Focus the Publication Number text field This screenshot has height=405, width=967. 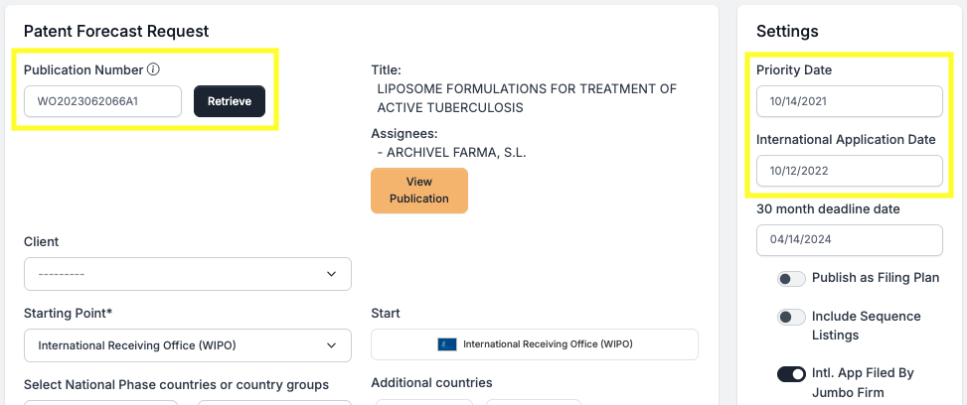[x=102, y=101]
